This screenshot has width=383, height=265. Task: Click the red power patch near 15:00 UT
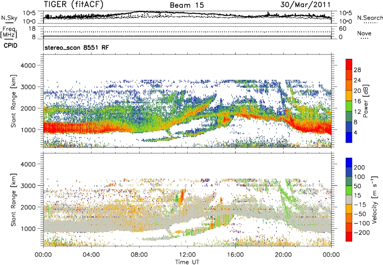coord(225,119)
